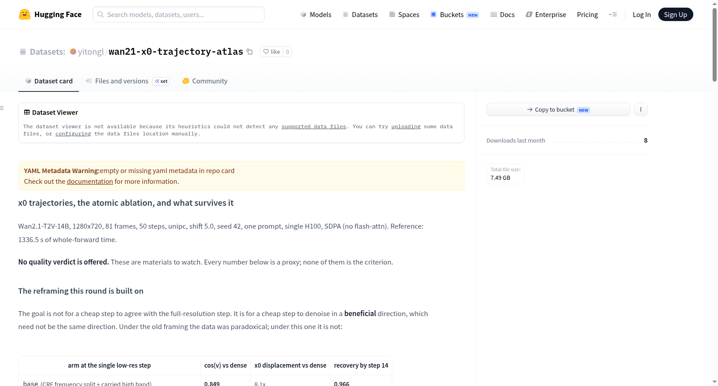
Task: Go to Datasets in top navigation
Action: pyautogui.click(x=360, y=14)
